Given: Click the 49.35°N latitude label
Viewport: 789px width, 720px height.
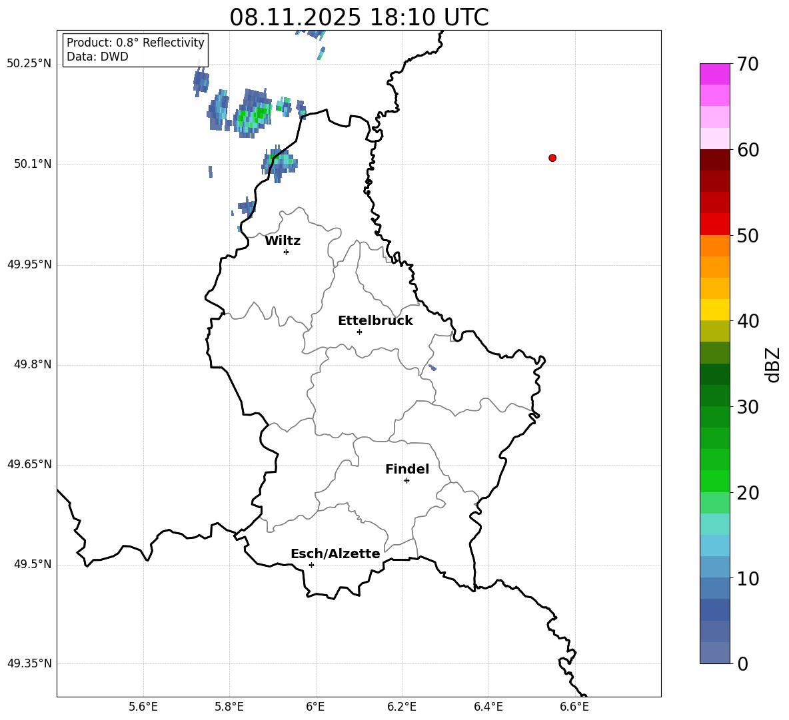Looking at the screenshot, I should tap(29, 663).
